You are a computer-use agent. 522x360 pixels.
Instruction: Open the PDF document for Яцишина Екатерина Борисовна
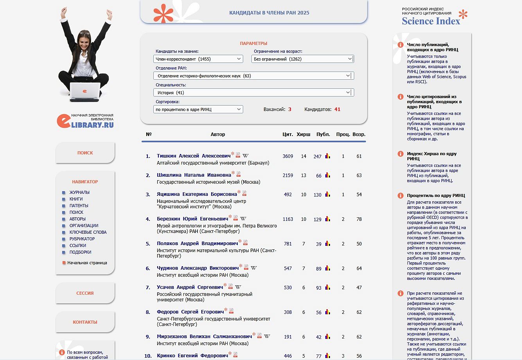pyautogui.click(x=244, y=193)
